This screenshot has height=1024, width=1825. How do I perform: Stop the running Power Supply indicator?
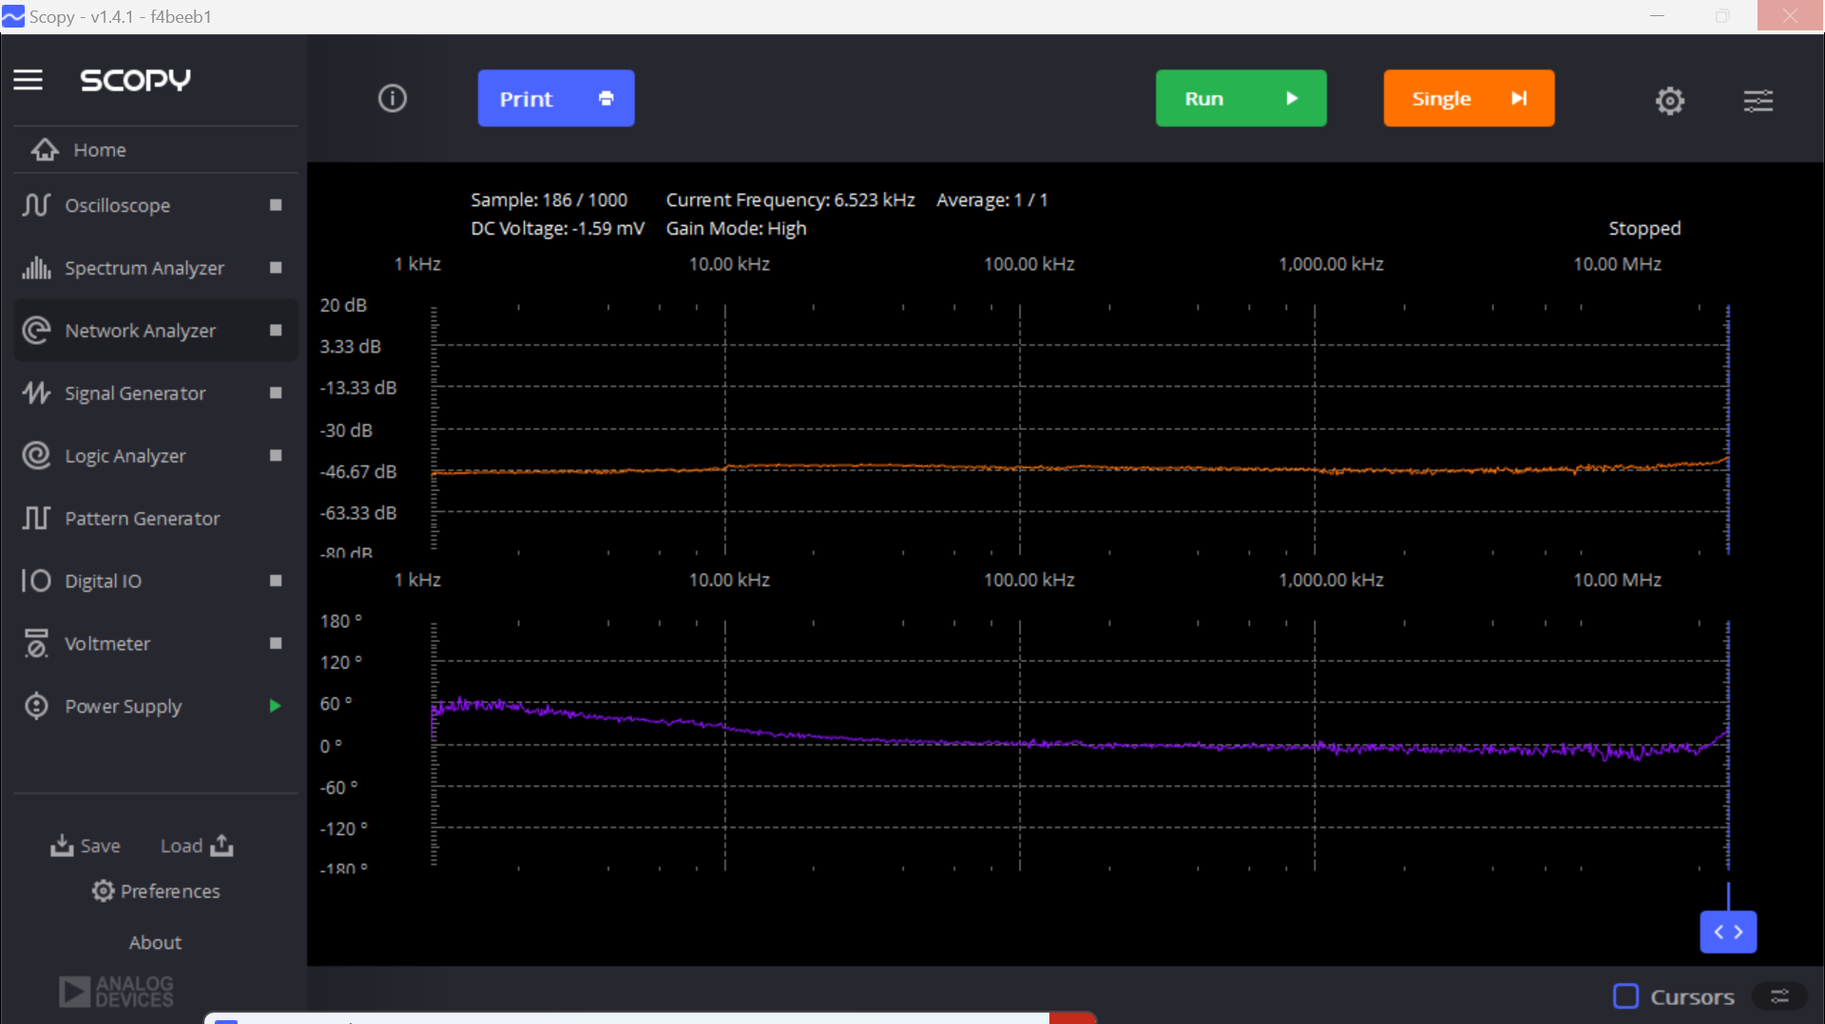click(276, 706)
